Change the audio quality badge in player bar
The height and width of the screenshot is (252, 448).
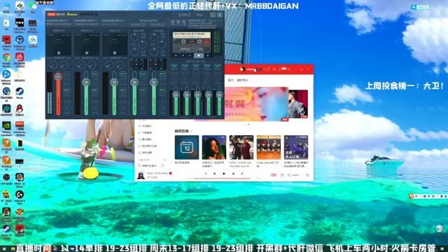pyautogui.click(x=274, y=175)
